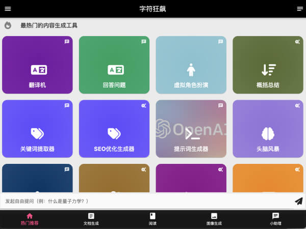
Task: Open the 提示词生成器 tool card
Action: tap(191, 129)
